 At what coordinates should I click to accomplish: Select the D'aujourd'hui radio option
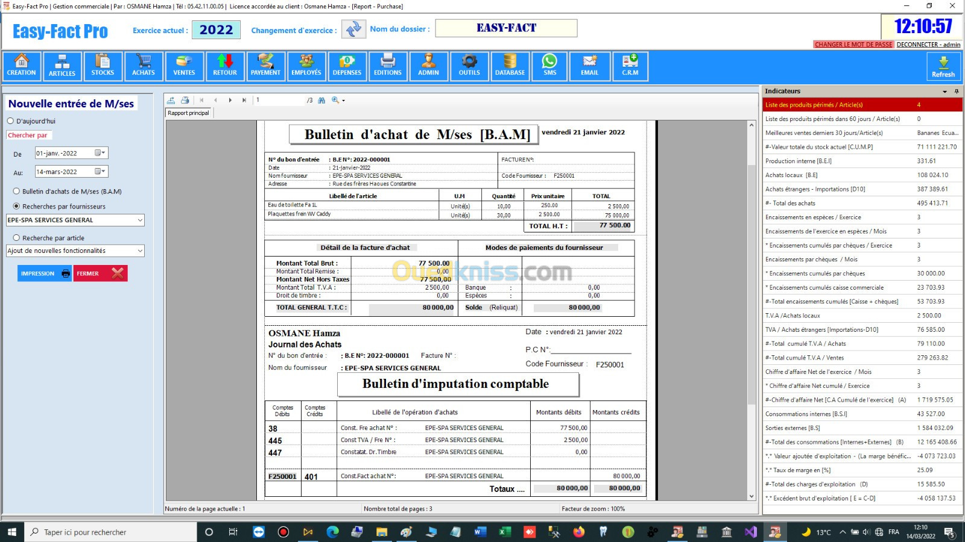(x=10, y=121)
